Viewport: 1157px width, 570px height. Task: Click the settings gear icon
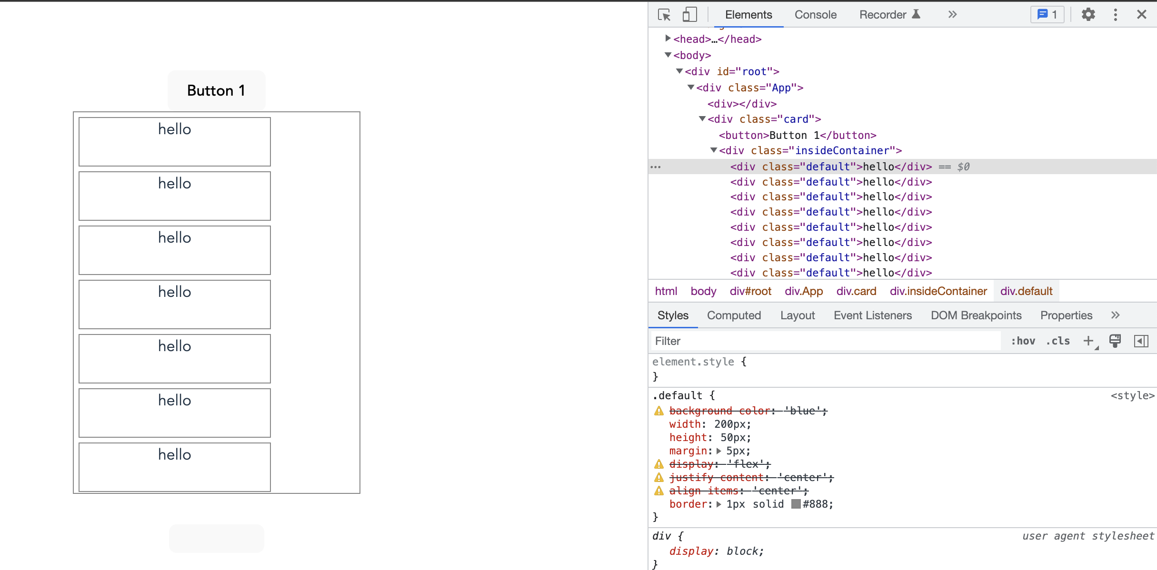pos(1090,15)
